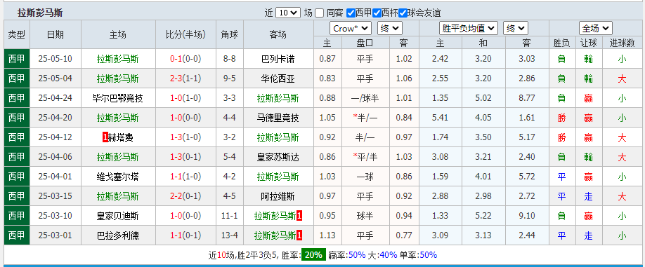Enable the 同客 checkbox

click(320, 13)
